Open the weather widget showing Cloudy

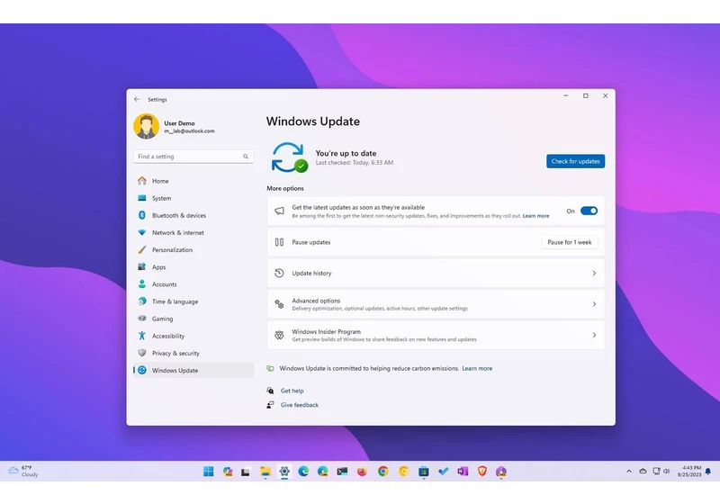click(x=23, y=472)
